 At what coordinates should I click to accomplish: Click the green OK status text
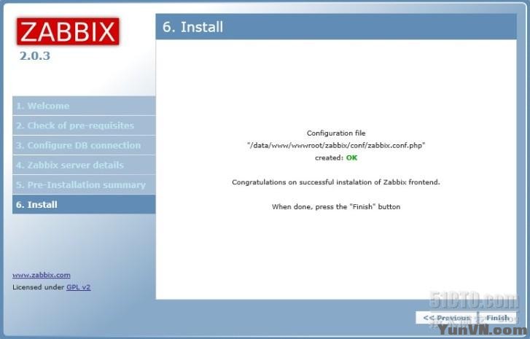(351, 157)
